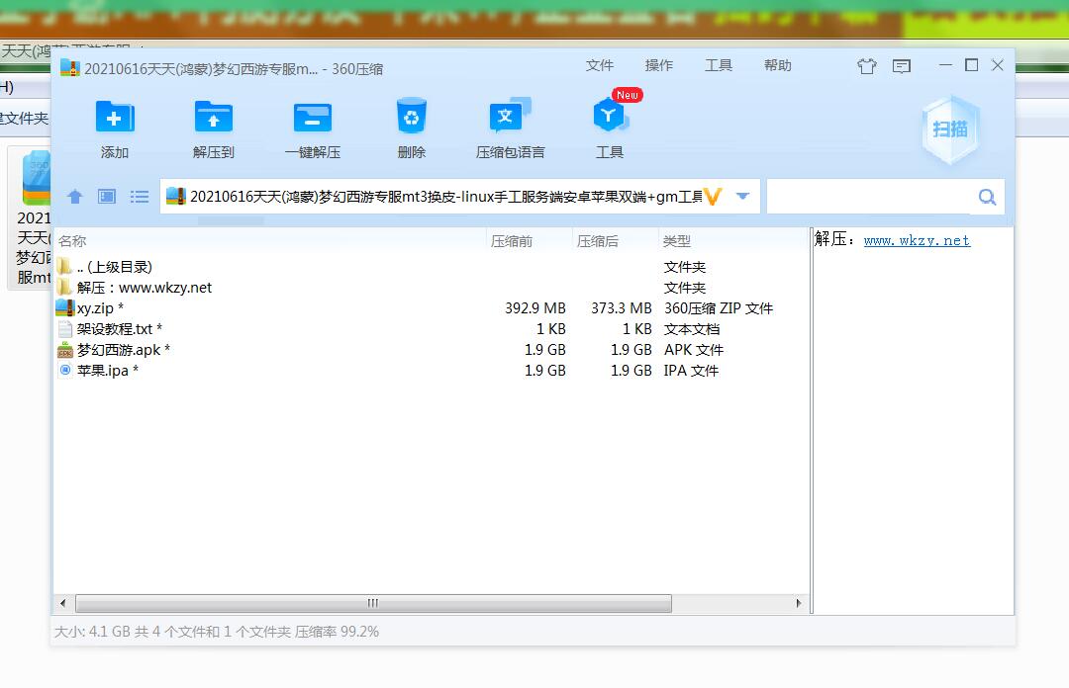Open the 操作 menu

pos(658,65)
